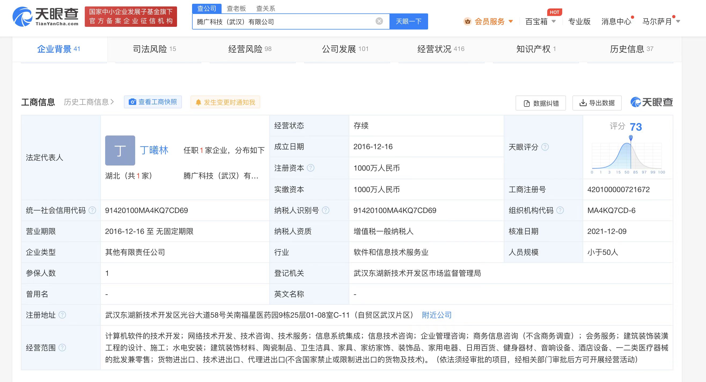This screenshot has height=382, width=706.
Task: Click help icon next to 经营范围
Action: click(x=62, y=347)
